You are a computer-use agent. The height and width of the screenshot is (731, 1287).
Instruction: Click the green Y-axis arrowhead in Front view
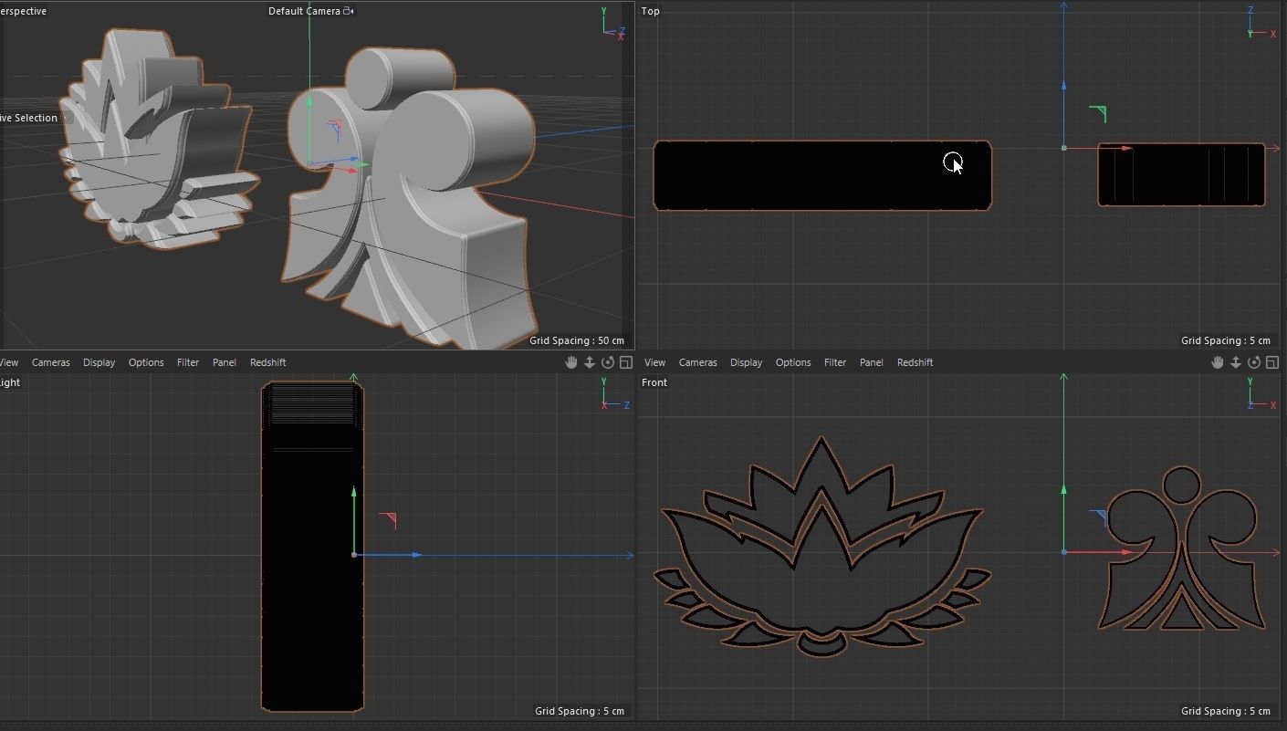point(1064,490)
